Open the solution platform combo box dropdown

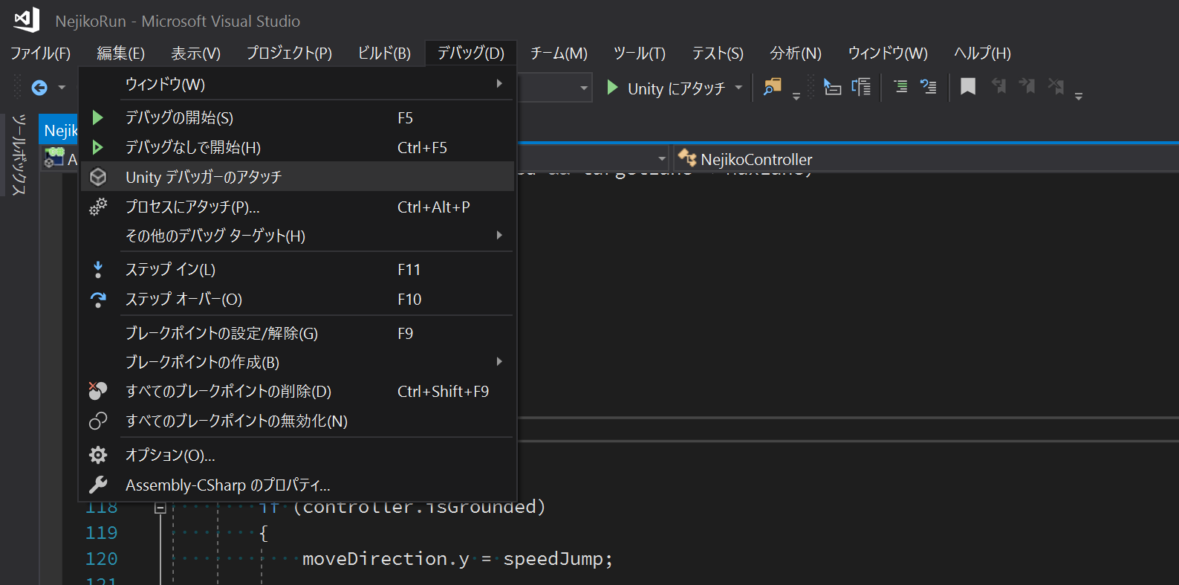click(584, 88)
